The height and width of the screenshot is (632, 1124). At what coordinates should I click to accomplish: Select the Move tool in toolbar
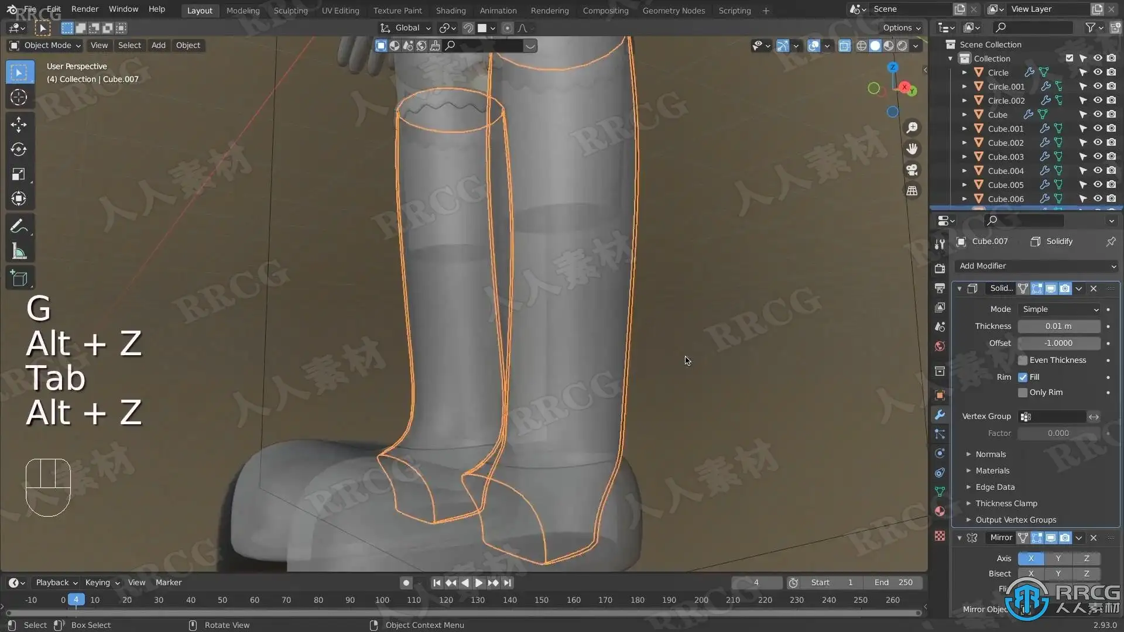coord(19,124)
